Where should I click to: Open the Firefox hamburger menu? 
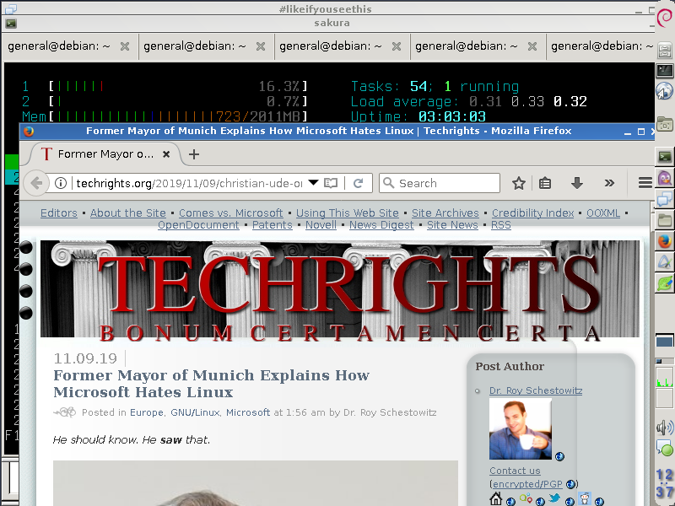(x=645, y=183)
